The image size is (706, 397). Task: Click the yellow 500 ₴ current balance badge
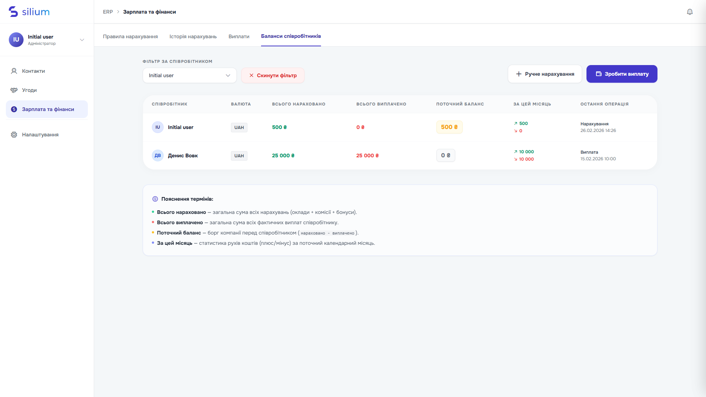point(449,127)
